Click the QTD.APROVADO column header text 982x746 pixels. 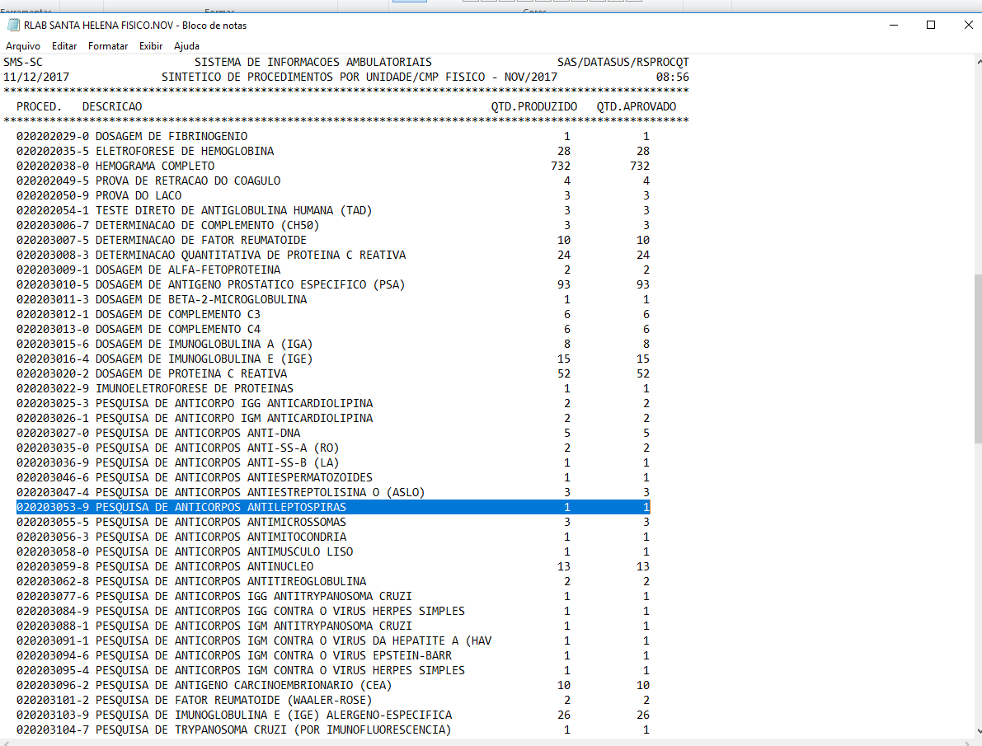point(636,106)
